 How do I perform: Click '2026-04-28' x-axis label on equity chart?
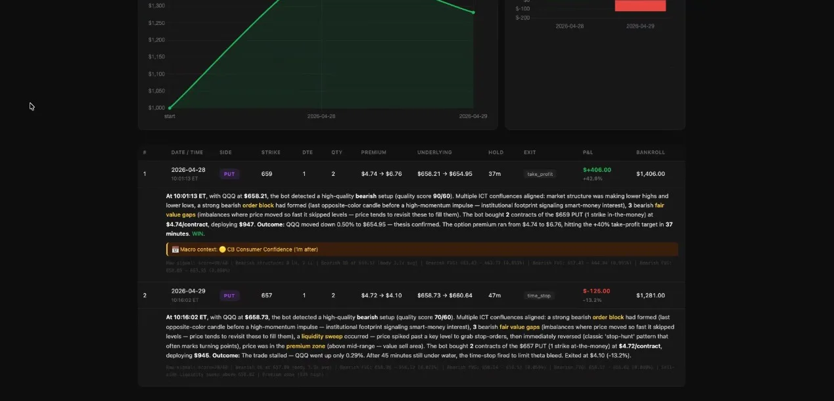click(x=321, y=116)
